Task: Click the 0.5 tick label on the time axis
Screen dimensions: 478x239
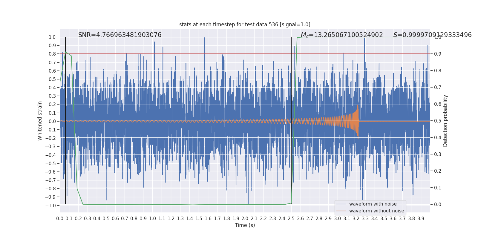Action: (x=106, y=219)
